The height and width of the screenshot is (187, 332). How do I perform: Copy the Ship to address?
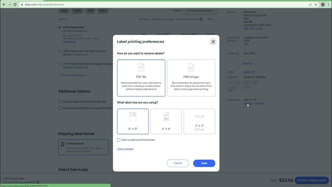pos(260,28)
